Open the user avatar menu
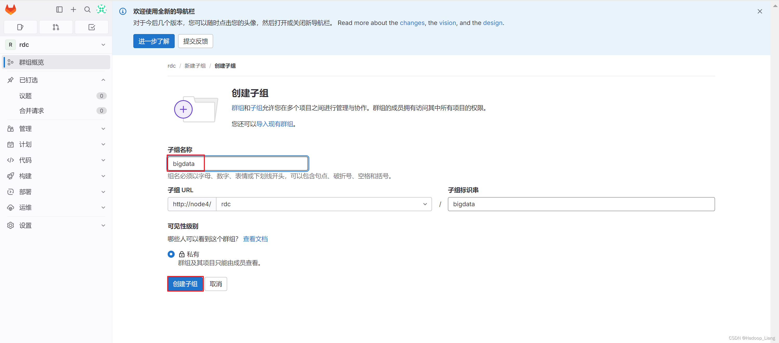 point(101,10)
